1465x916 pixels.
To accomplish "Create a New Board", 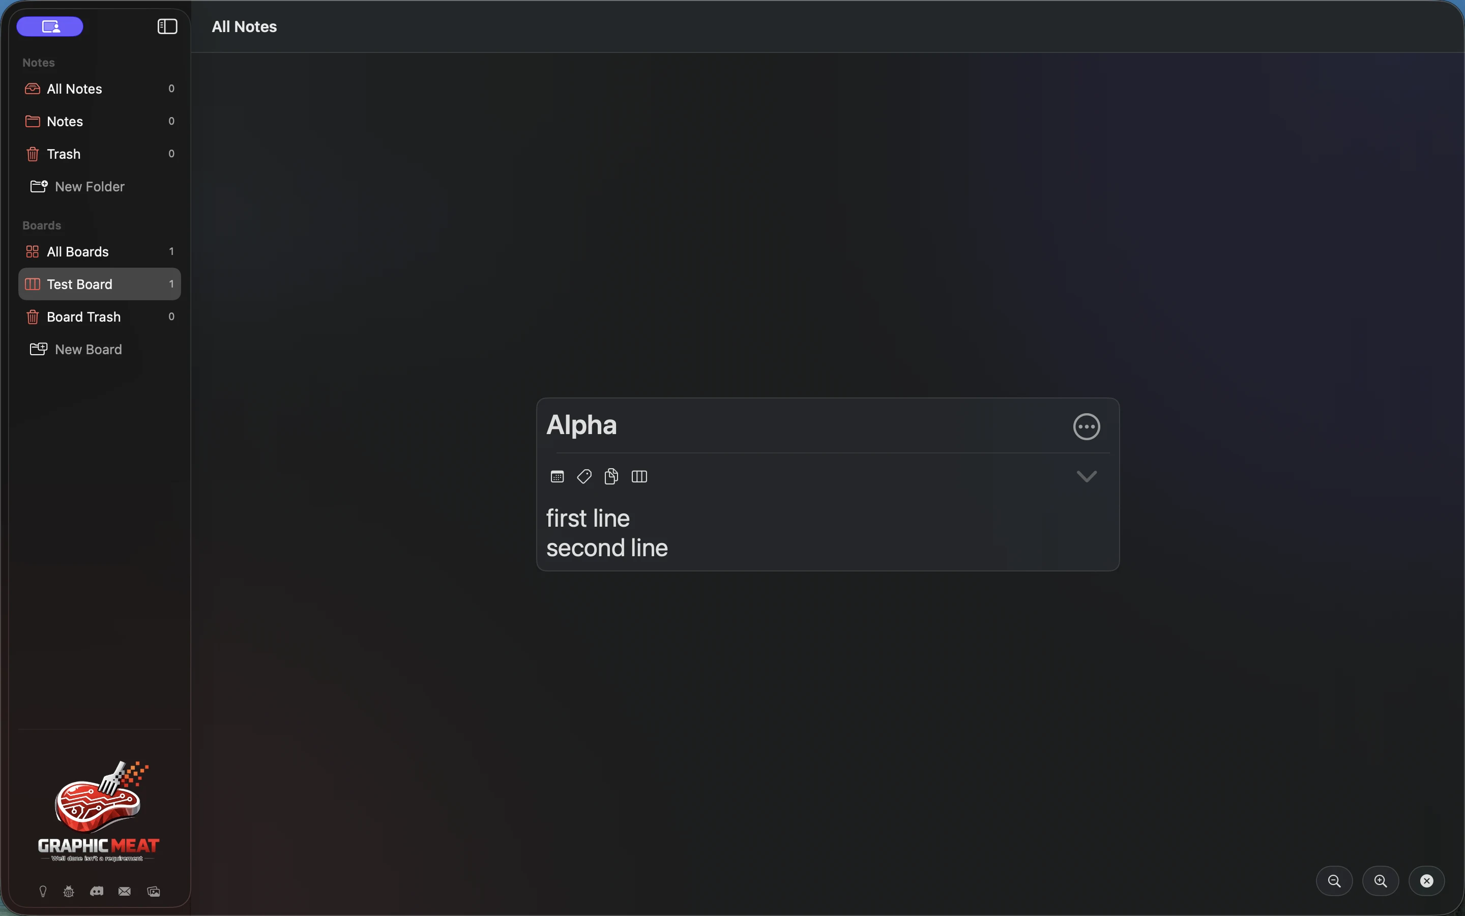I will (x=76, y=350).
